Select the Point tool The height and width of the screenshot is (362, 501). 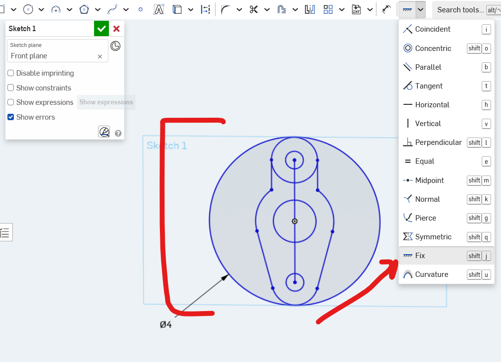(140, 9)
